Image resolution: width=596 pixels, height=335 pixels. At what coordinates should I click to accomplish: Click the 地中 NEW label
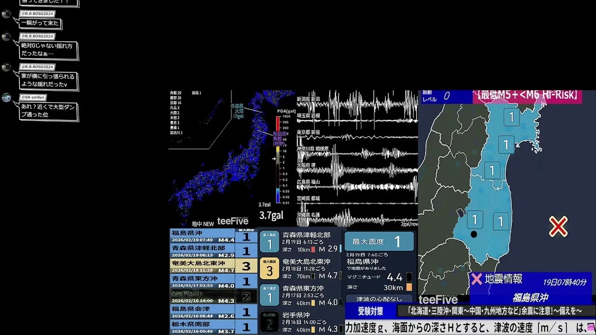pos(203,224)
